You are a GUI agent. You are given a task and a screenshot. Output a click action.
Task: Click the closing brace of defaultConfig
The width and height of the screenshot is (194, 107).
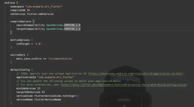[11, 103]
